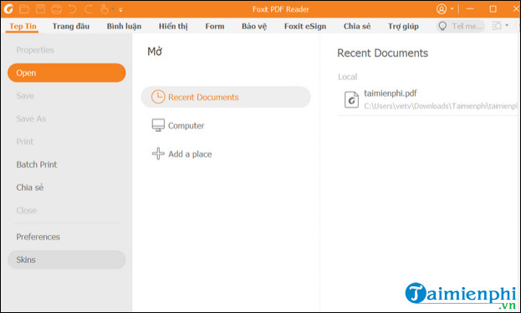Choose Save As in the sidebar
Viewport: 521px width, 313px height.
(31, 119)
